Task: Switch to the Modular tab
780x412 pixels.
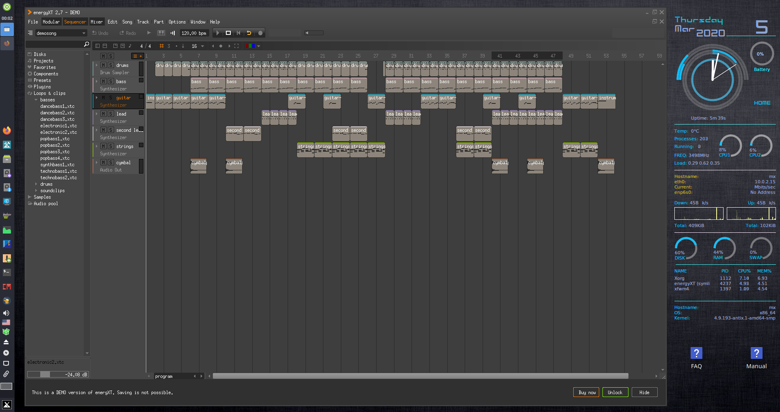Action: coord(51,22)
